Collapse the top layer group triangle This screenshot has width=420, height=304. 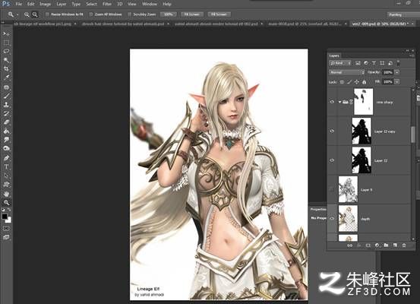click(x=340, y=102)
